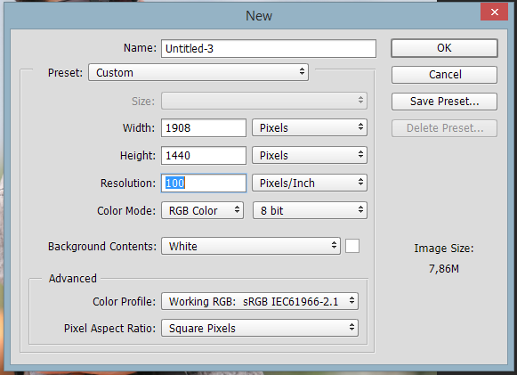Image resolution: width=517 pixels, height=375 pixels.
Task: Click the Delete Preset button
Action: 444,128
